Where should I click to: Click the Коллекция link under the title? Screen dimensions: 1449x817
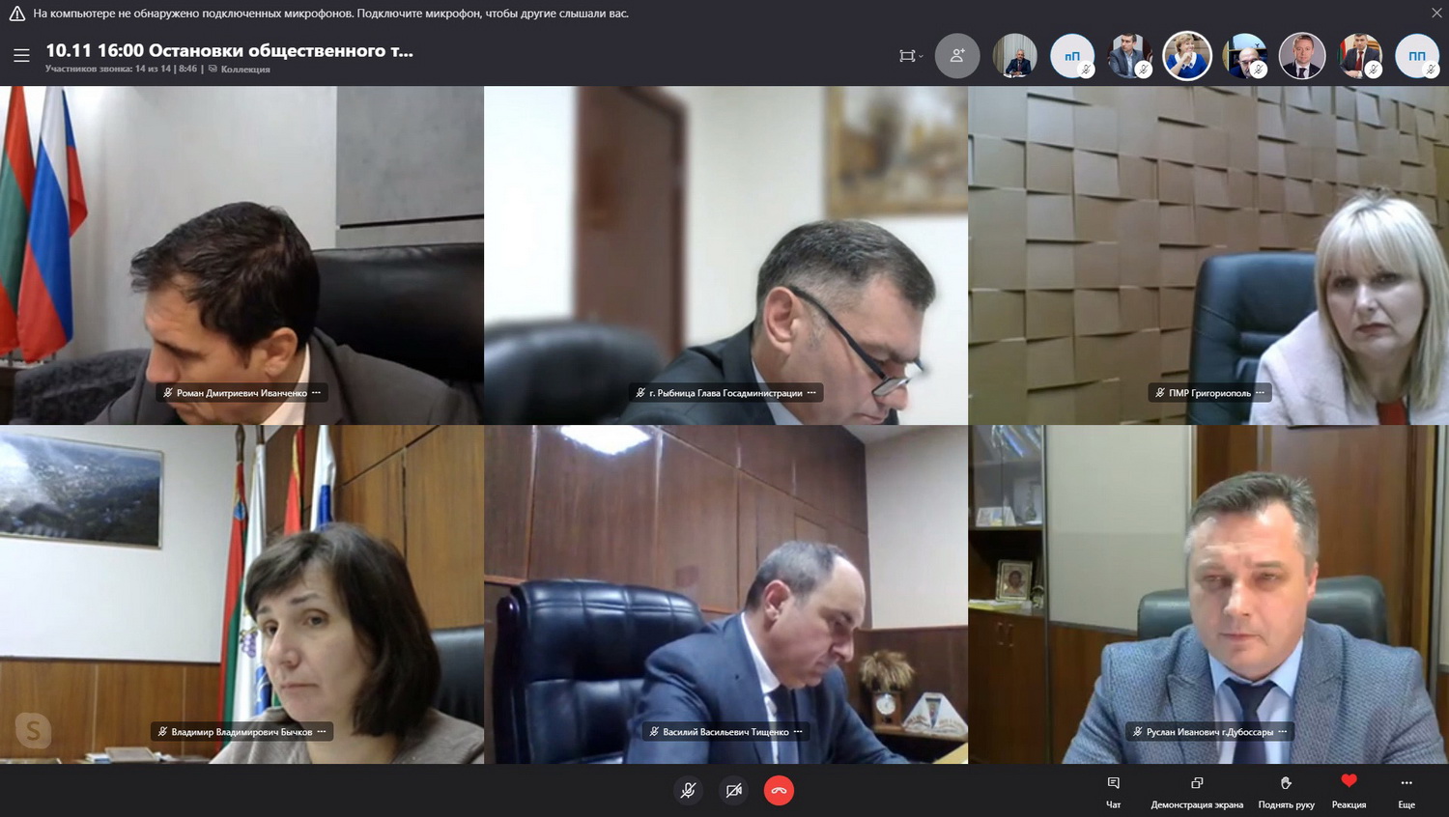coord(244,70)
